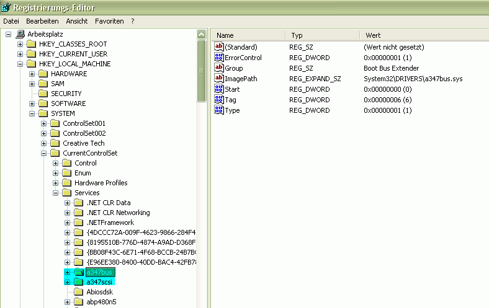Sort values by the Name column
Image resolution: width=489 pixels, height=308 pixels.
pos(249,35)
